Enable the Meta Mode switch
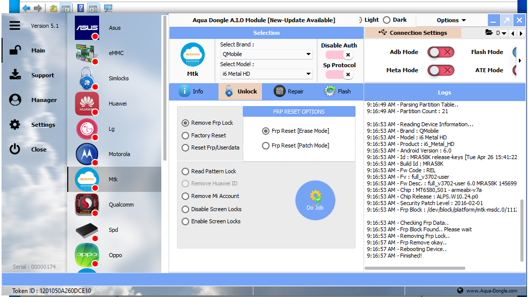 (x=441, y=70)
